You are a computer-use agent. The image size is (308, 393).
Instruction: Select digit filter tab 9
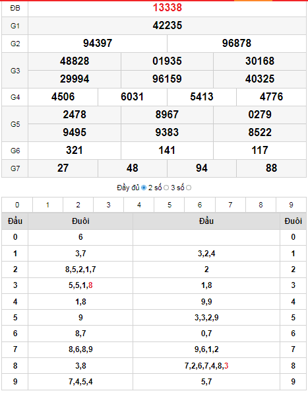click(x=291, y=205)
